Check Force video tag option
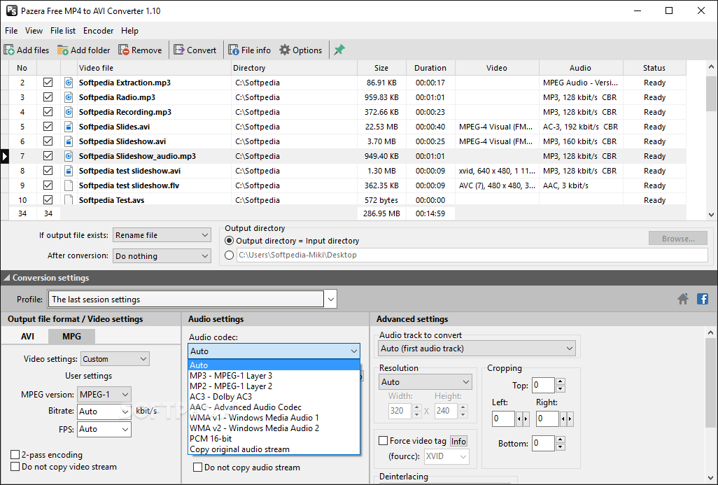 click(x=383, y=441)
